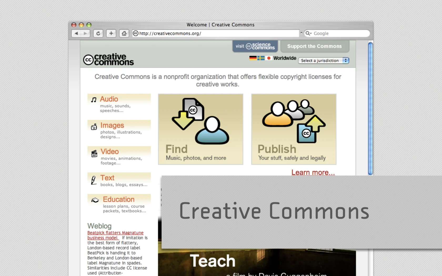Click the Publish heading text
This screenshot has height=276, width=442.
point(277,149)
